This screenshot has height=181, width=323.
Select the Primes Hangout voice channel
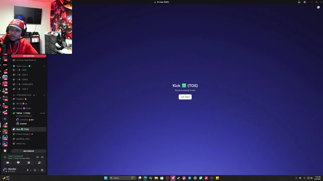coord(29,134)
